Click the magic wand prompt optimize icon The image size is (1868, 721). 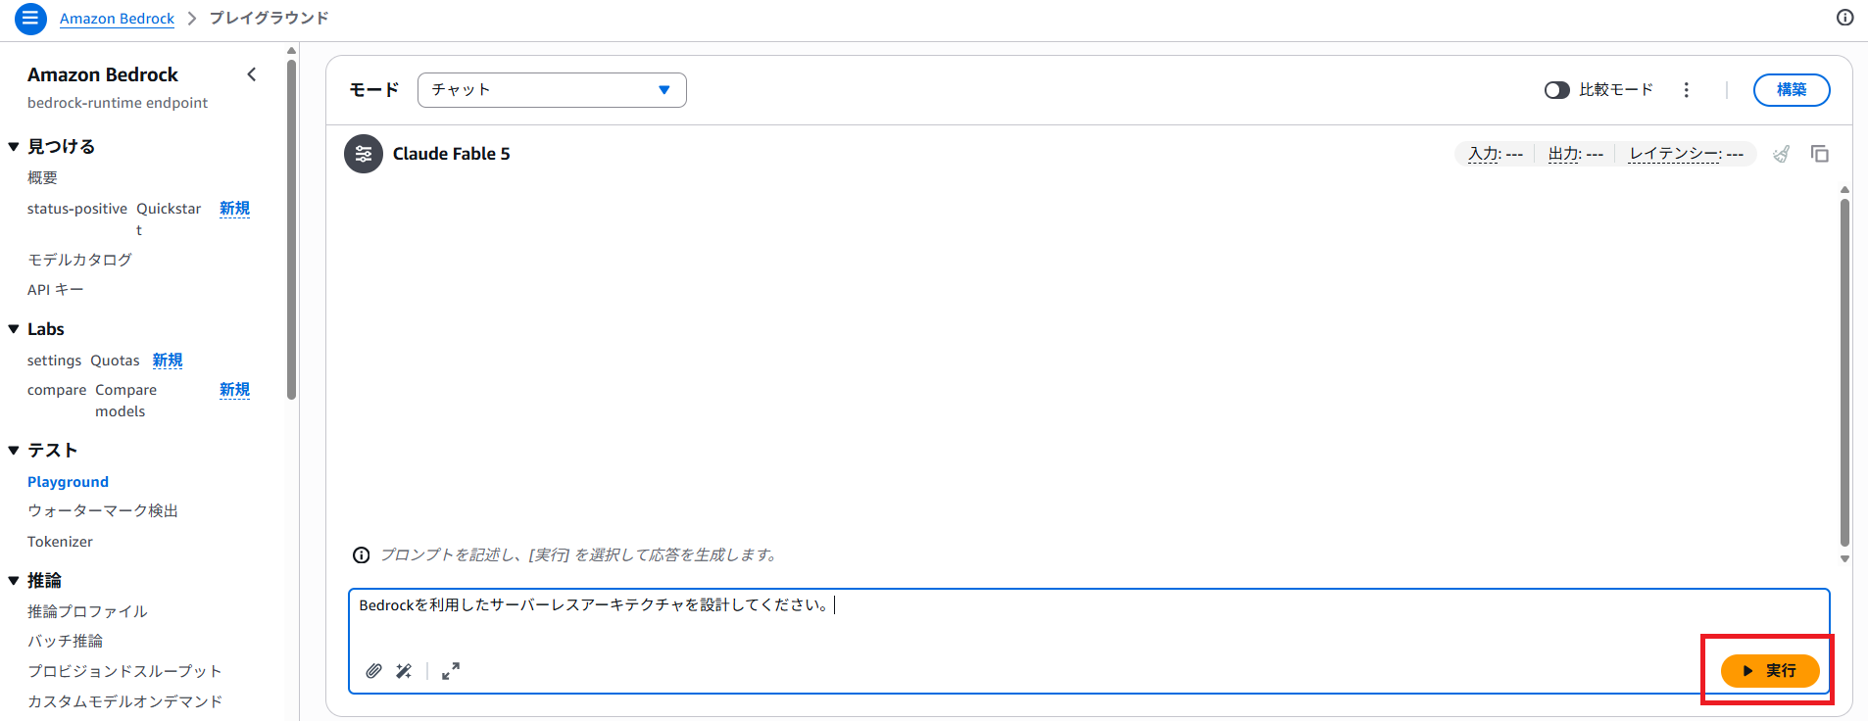click(404, 671)
